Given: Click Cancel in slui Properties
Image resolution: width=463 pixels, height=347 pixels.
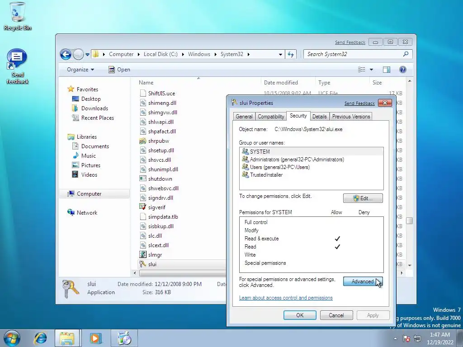Looking at the screenshot, I should (x=336, y=315).
